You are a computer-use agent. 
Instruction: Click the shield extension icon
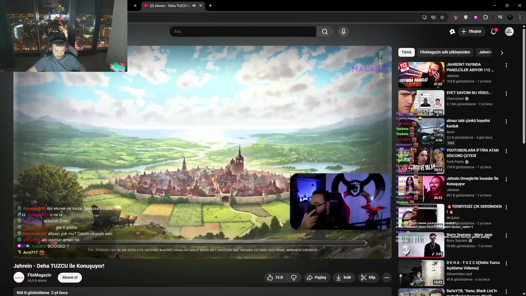tap(466, 17)
